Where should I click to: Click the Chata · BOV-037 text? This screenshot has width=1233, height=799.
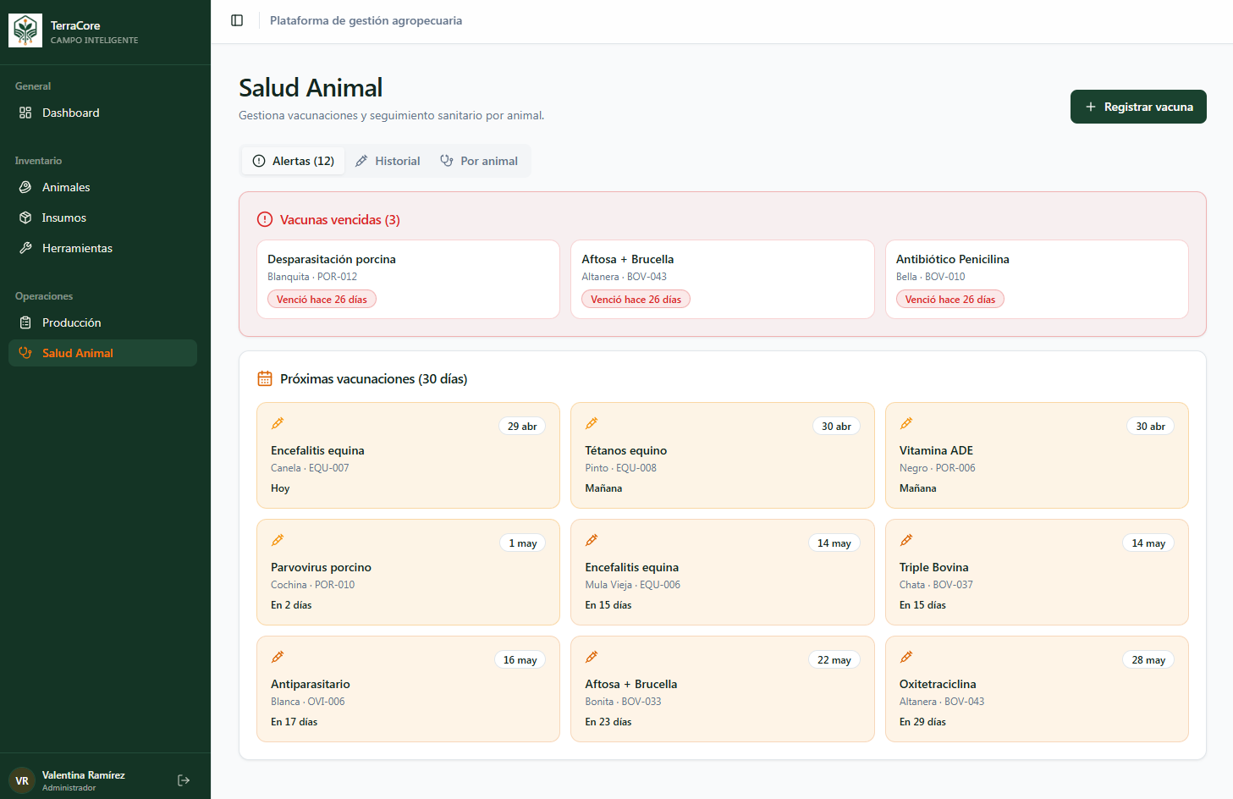(x=936, y=585)
